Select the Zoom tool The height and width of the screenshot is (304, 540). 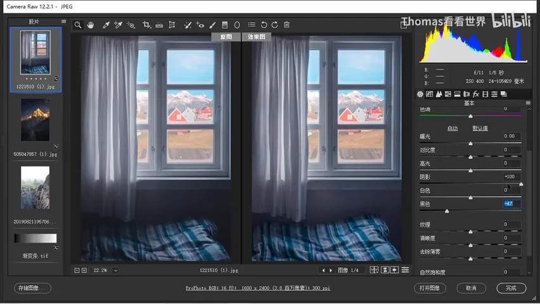pos(78,25)
